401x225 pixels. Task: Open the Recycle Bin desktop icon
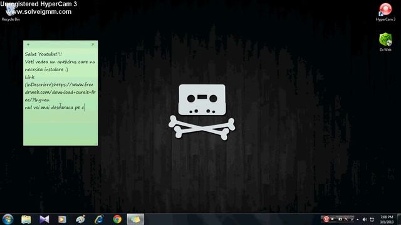coord(11,12)
